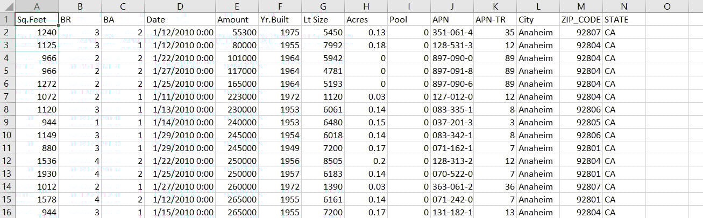Select column M header

click(581, 6)
